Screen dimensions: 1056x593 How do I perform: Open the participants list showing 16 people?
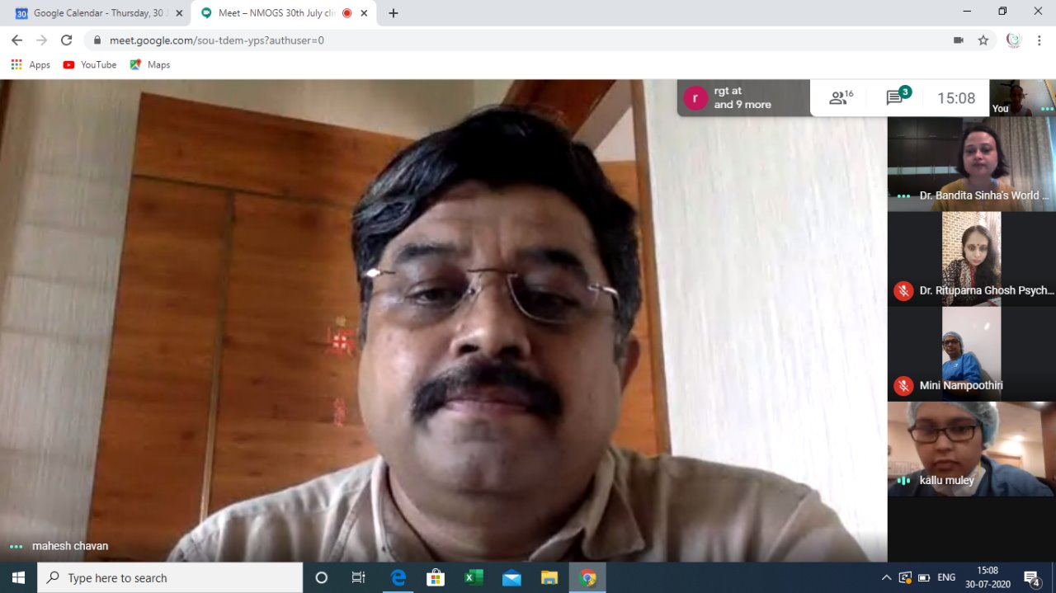pos(841,98)
